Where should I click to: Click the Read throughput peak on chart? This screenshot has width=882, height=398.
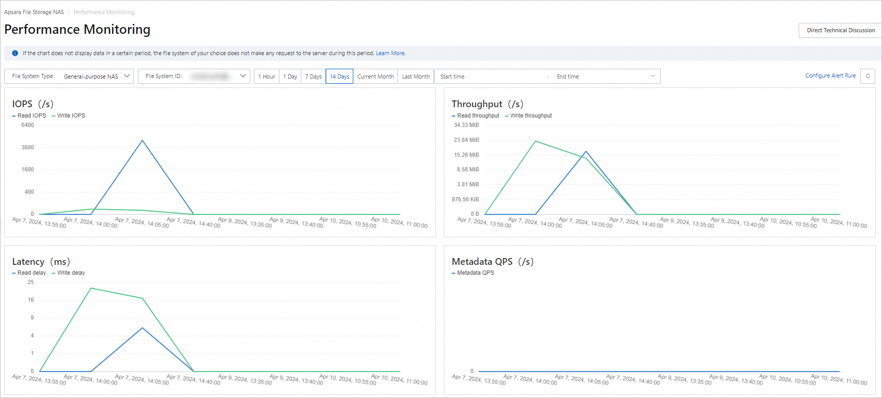coord(586,151)
